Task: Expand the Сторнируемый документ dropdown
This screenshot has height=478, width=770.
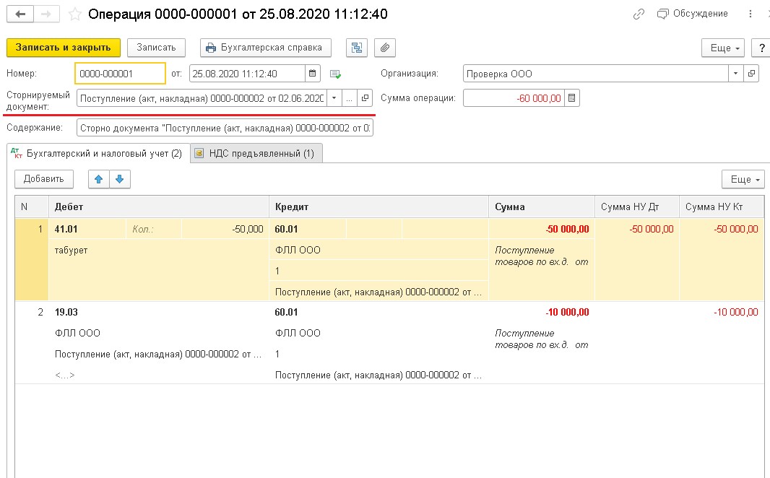Action: [334, 98]
